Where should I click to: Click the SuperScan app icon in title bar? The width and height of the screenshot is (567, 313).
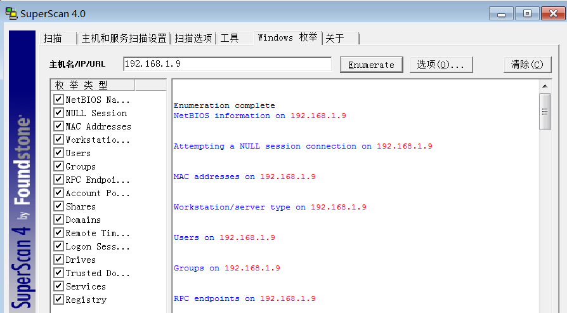(11, 13)
